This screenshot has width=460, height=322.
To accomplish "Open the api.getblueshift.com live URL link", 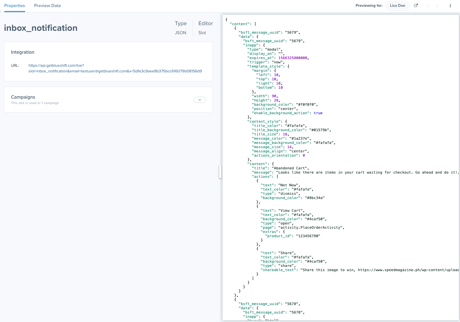I will 115,68.
